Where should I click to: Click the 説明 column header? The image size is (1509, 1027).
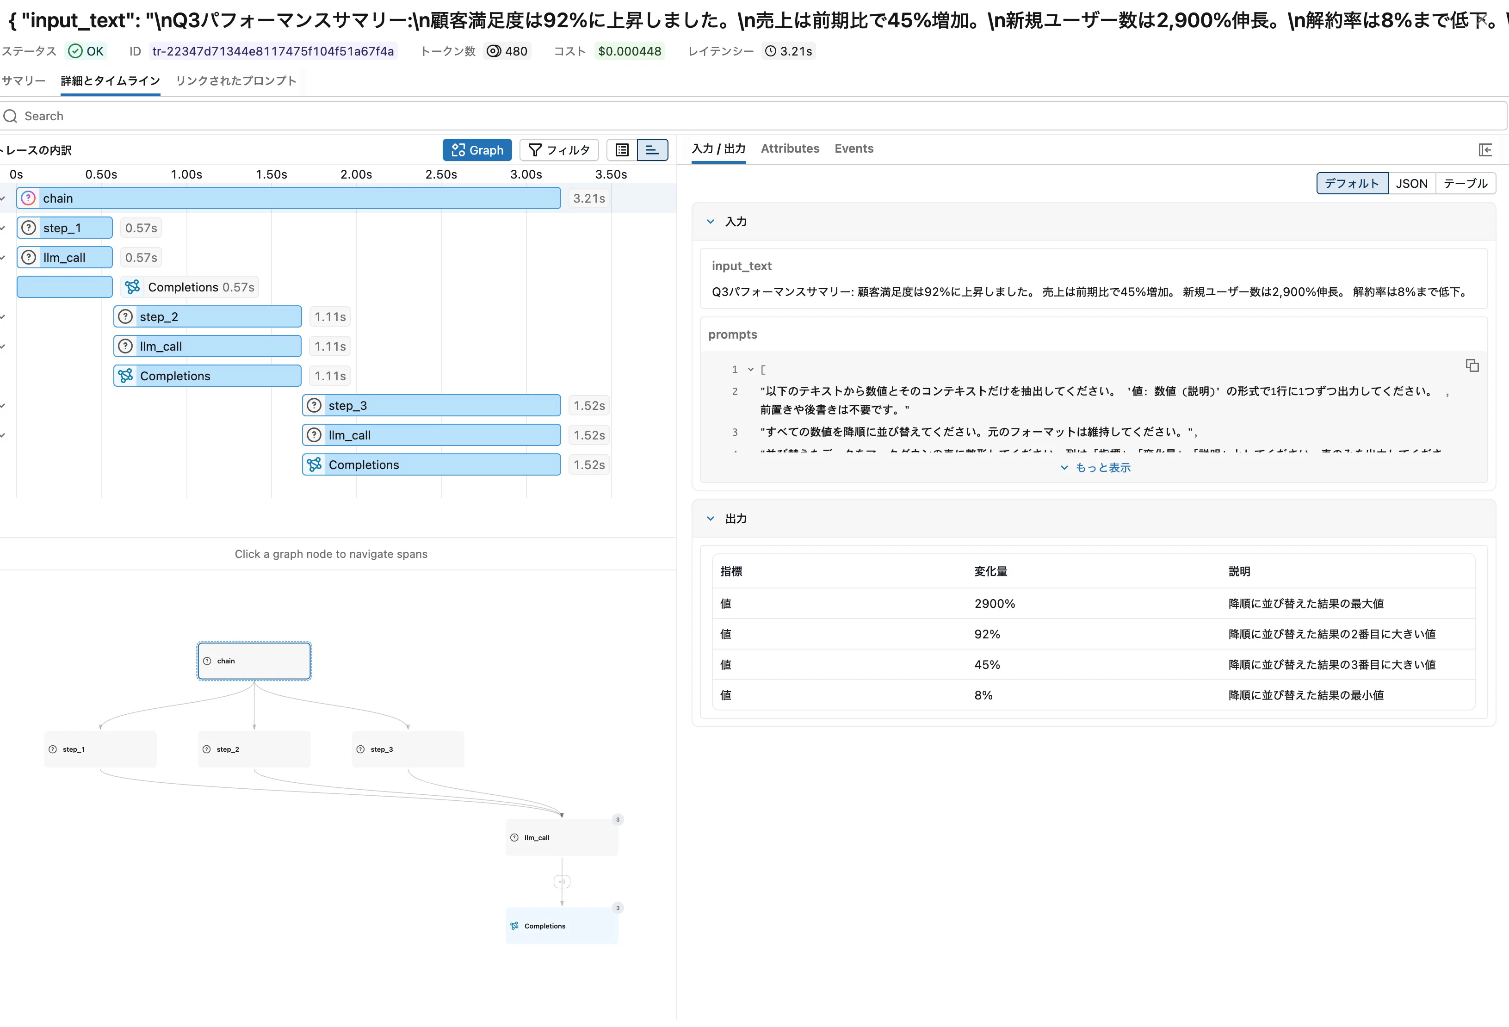coord(1239,571)
